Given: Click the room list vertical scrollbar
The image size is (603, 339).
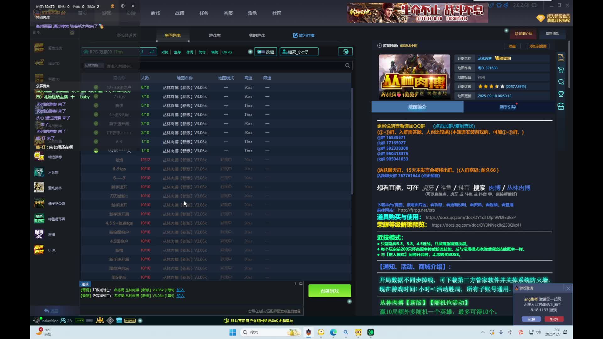Looking at the screenshot, I should tap(352, 141).
